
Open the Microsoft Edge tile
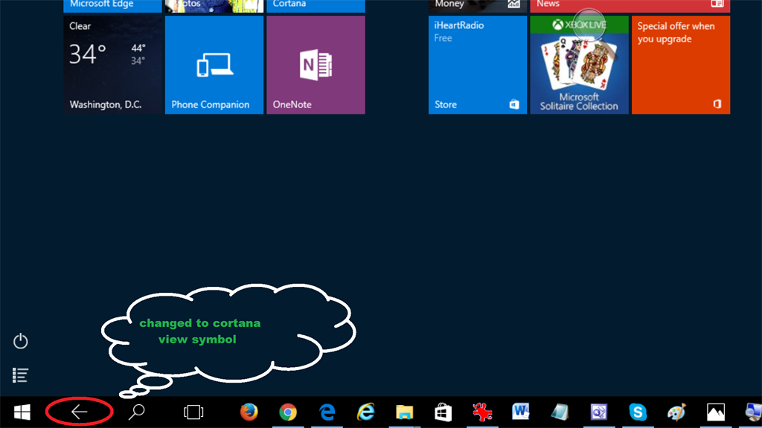coord(113,6)
